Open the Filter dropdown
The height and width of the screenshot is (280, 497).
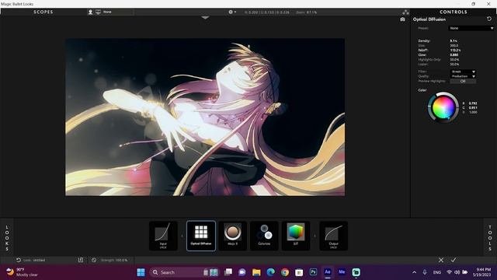coord(463,72)
